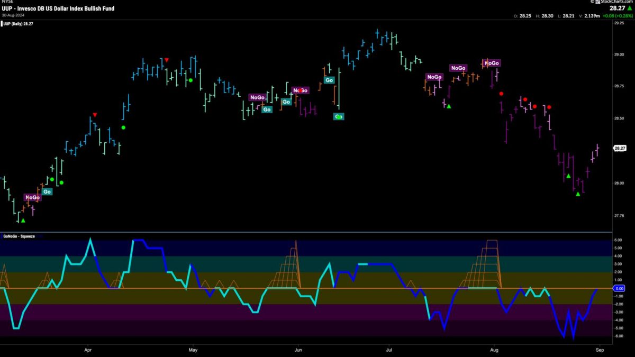635x357 pixels.
Task: Click the 28.75 price axis label
Action: coord(620,86)
